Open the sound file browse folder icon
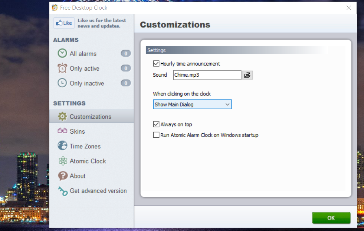 tap(247, 75)
